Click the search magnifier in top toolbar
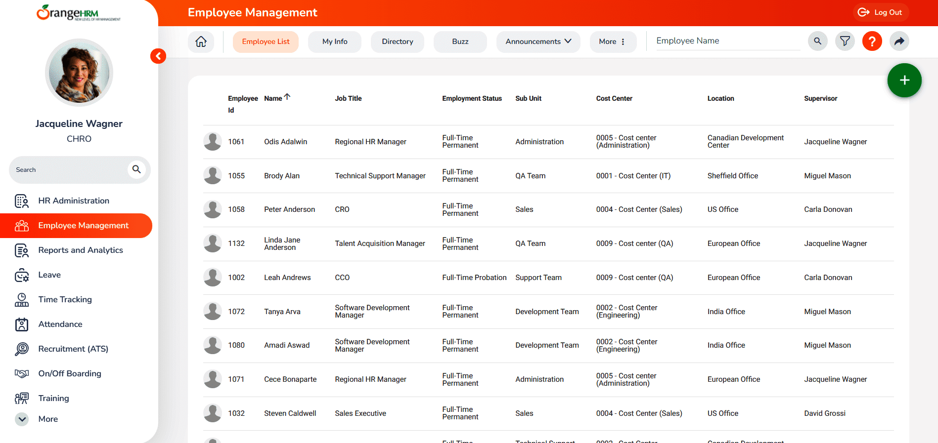Screen dimensions: 938x443 817,41
